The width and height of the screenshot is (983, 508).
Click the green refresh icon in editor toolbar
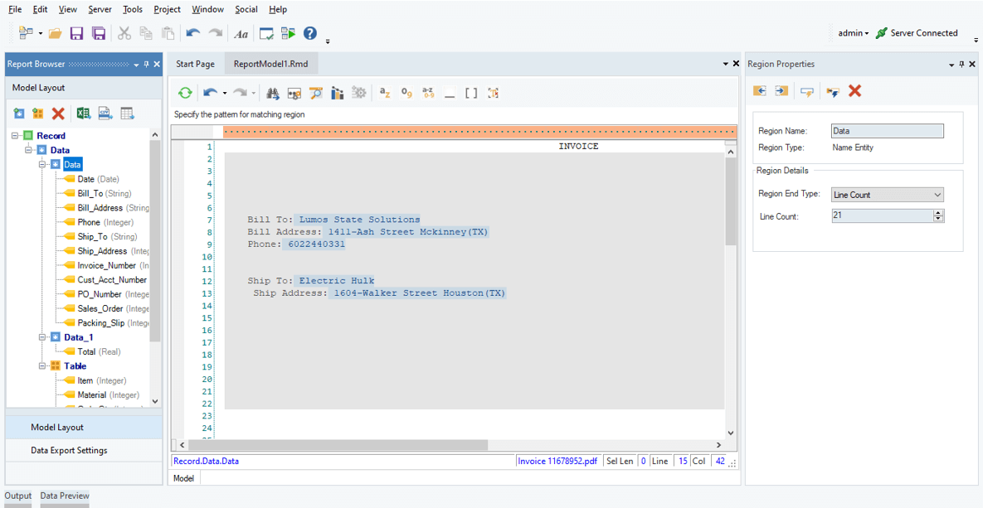click(x=185, y=94)
